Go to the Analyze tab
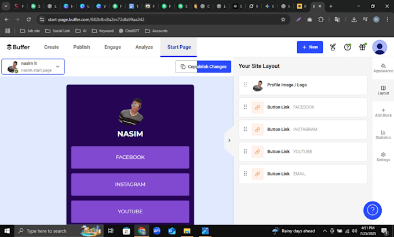 point(144,47)
